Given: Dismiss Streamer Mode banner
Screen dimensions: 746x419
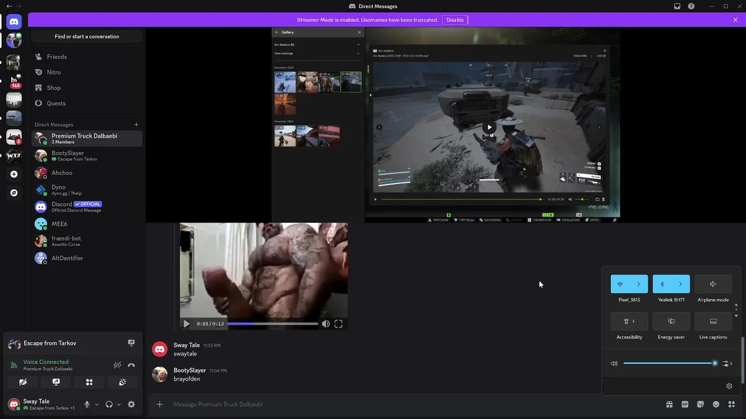Looking at the screenshot, I should pos(736,20).
